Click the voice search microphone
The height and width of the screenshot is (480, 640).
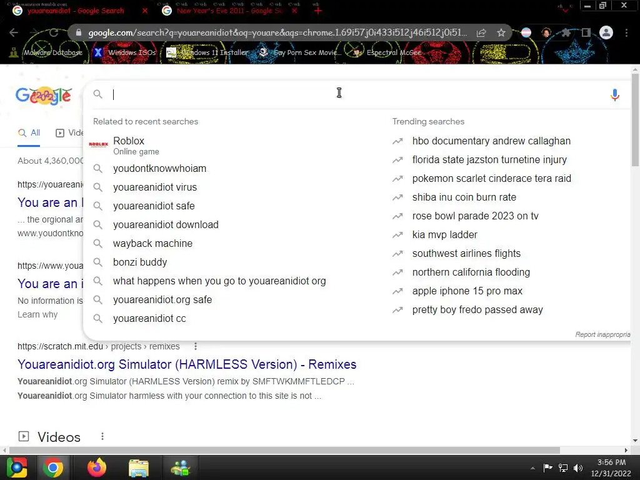coord(615,95)
